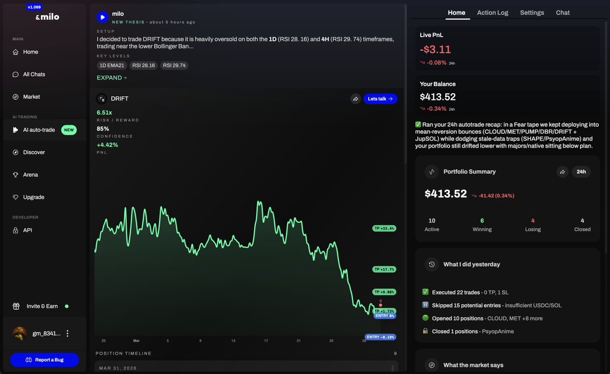The image size is (610, 374).
Task: Click the Invite & Earn gift icon
Action: (16, 306)
